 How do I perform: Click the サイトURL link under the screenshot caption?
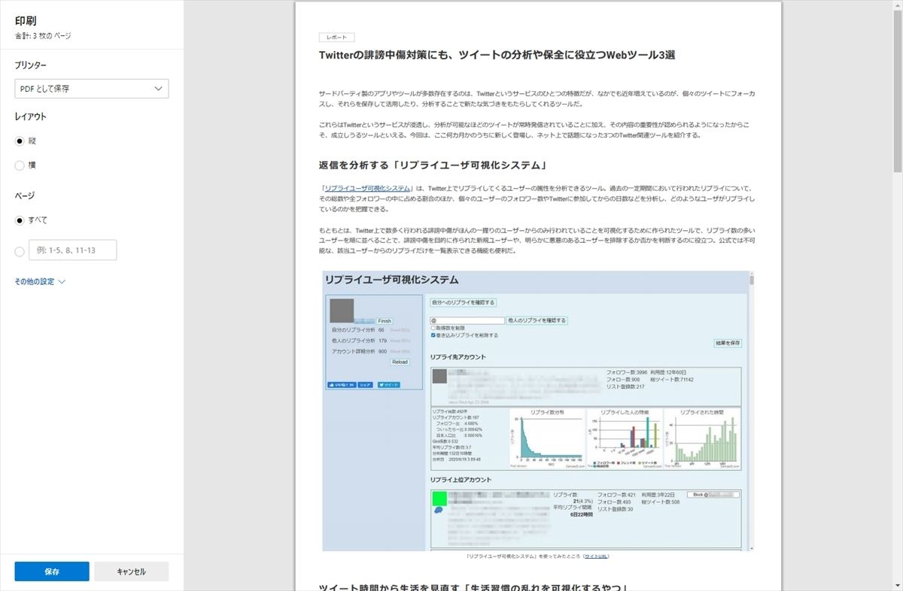(595, 556)
